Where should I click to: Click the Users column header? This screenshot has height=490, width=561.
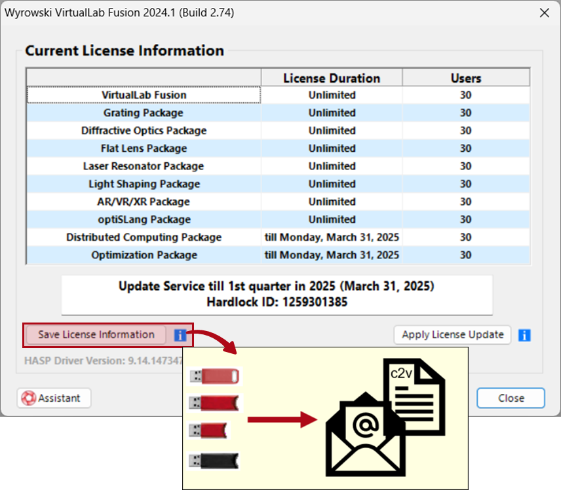pos(466,78)
